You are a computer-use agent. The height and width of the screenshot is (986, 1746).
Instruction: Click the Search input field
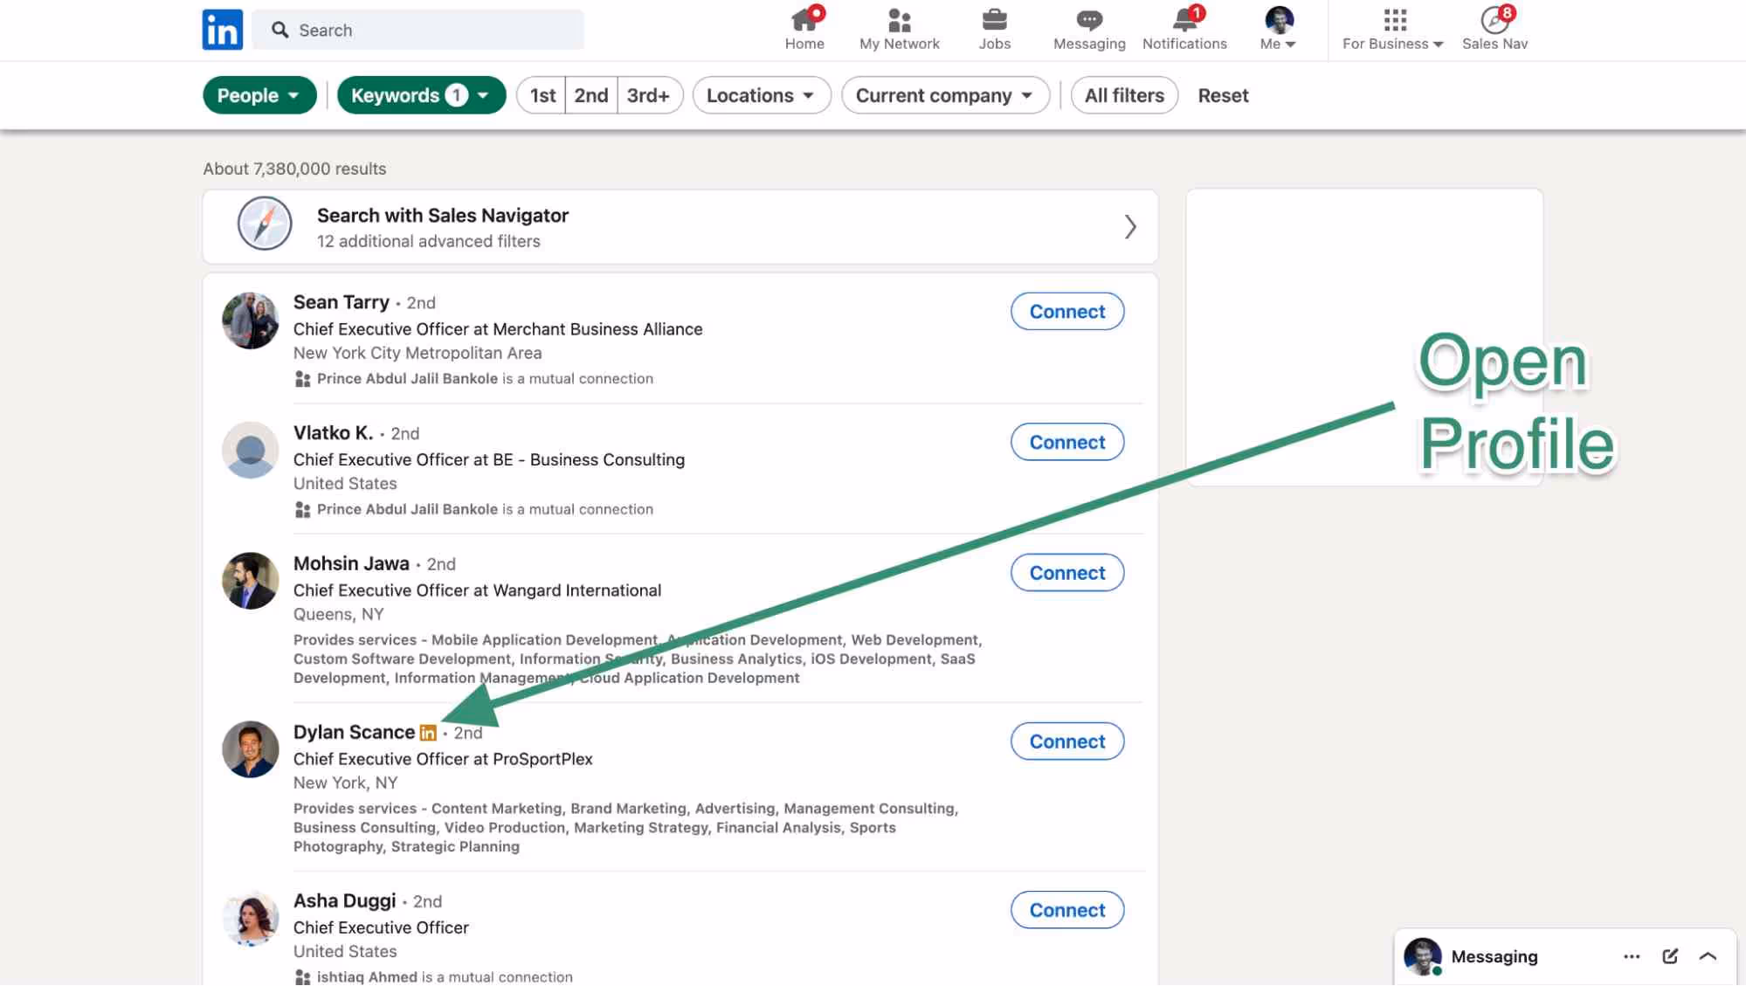pos(418,29)
